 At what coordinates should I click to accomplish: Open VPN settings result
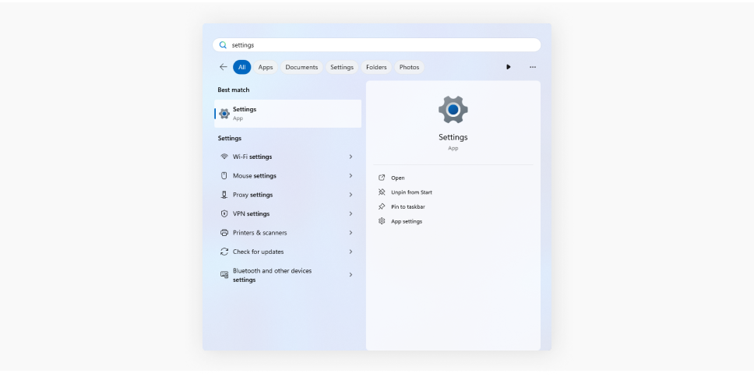coord(287,213)
